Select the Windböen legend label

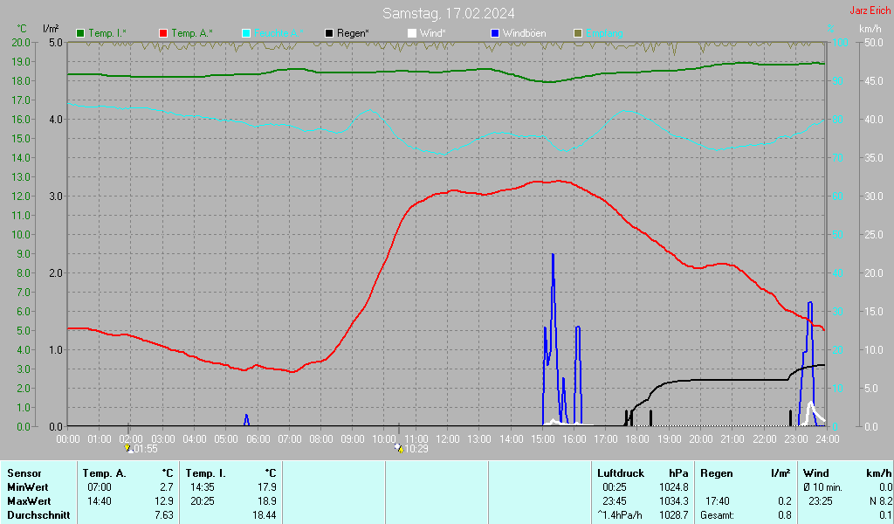click(x=524, y=33)
